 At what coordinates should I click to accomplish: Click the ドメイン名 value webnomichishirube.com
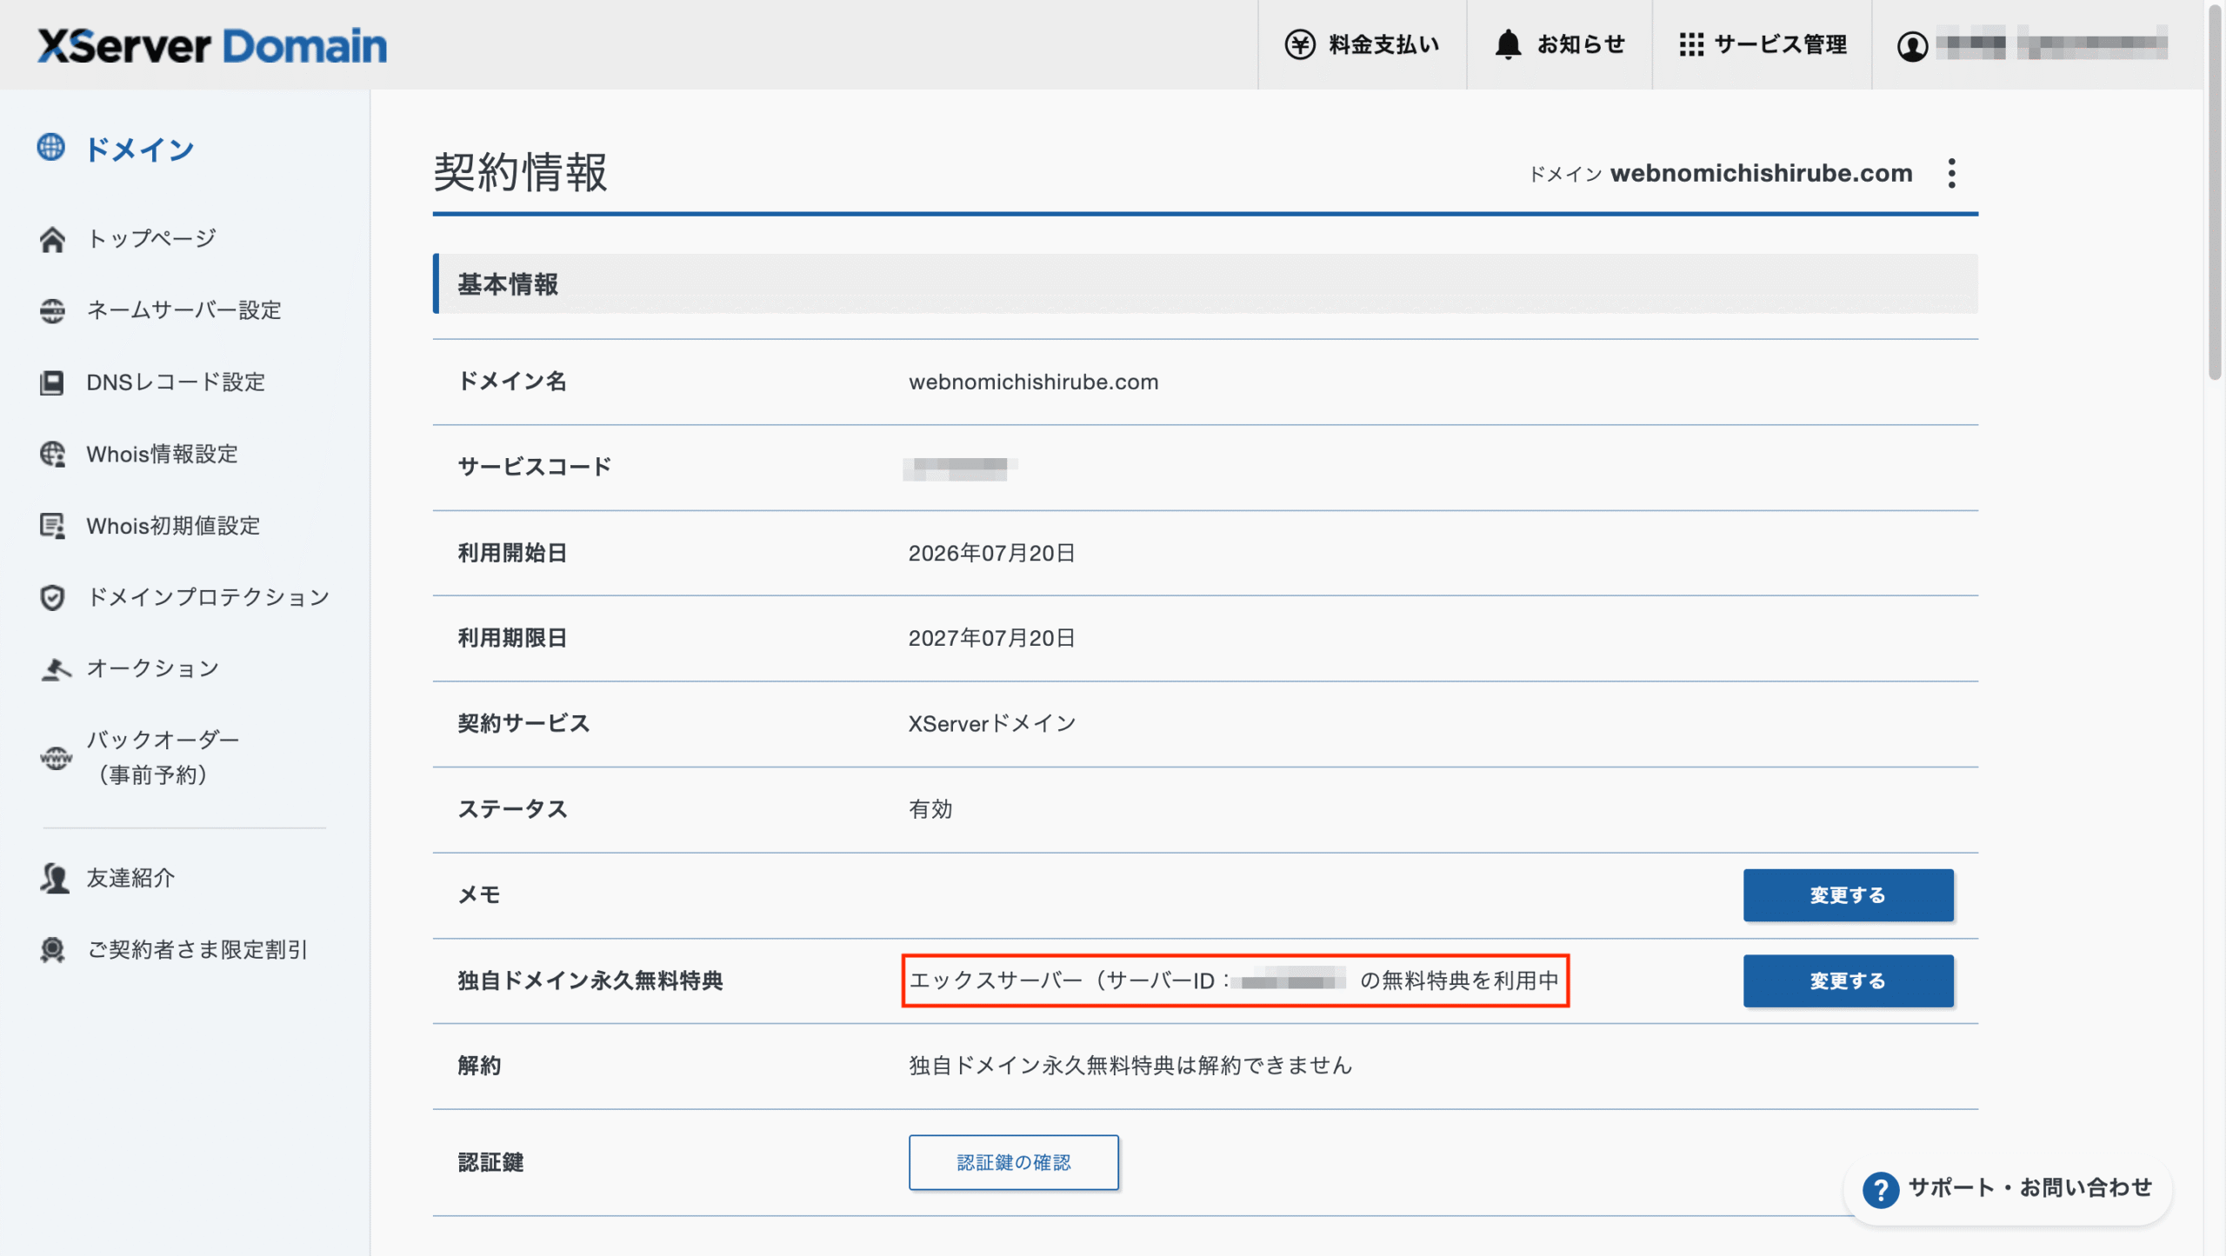pos(1033,382)
